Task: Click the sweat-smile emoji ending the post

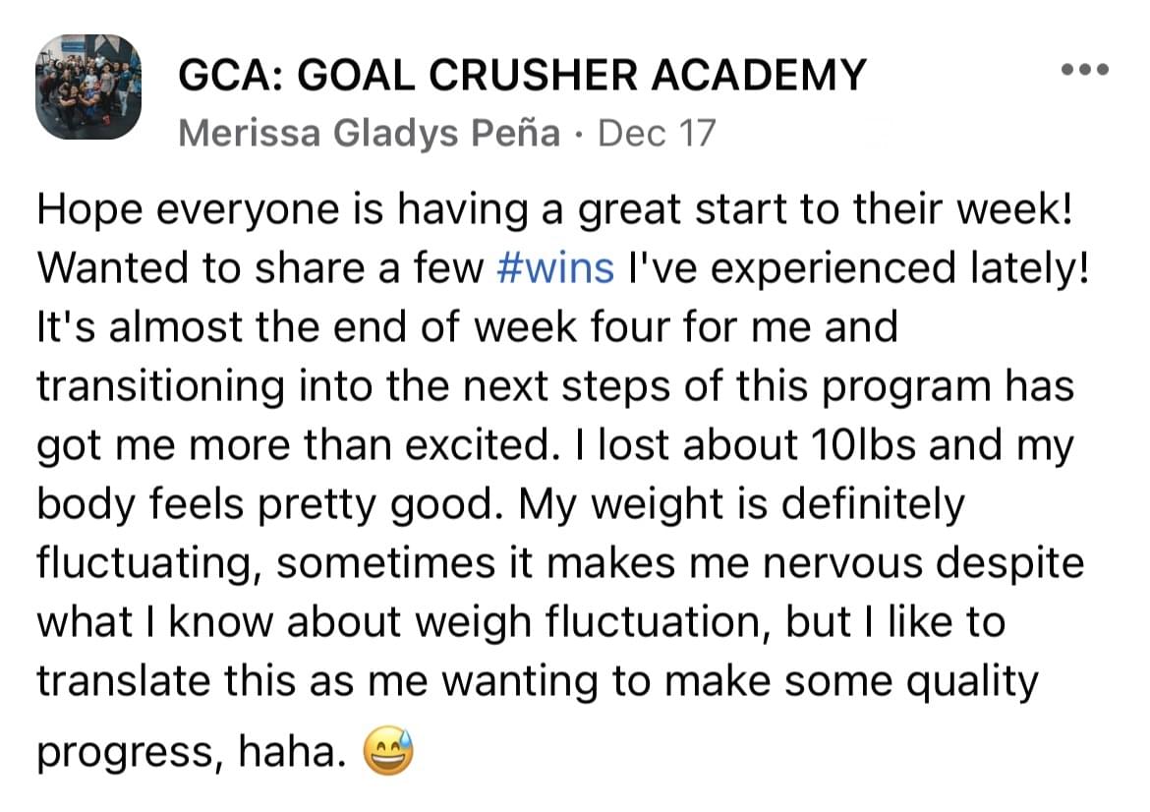Action: (388, 751)
